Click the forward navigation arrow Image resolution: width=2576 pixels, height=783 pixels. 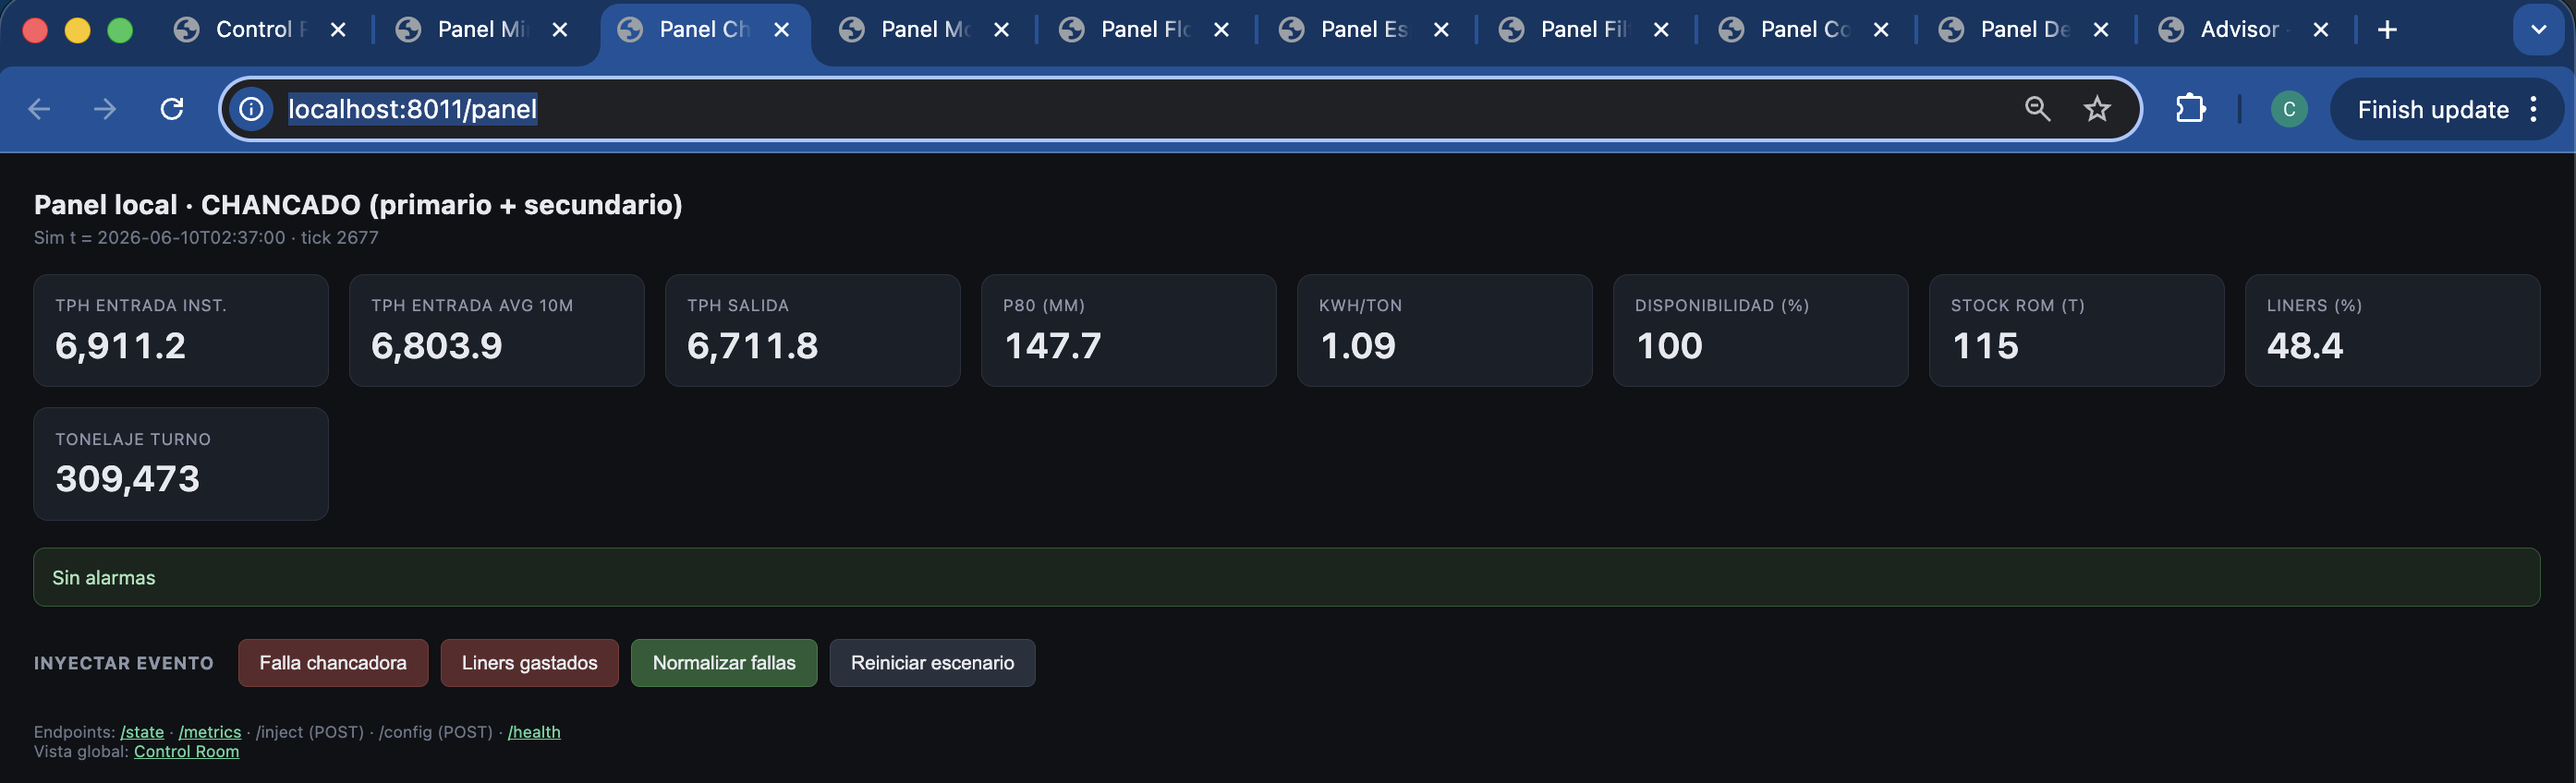point(105,109)
